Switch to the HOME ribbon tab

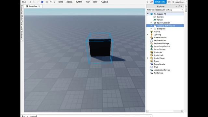click(60, 2)
